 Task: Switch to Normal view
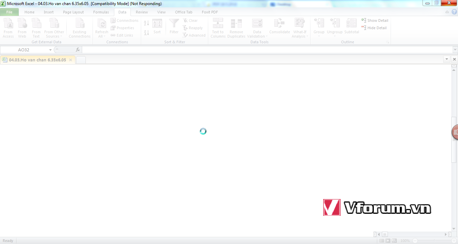point(382,241)
